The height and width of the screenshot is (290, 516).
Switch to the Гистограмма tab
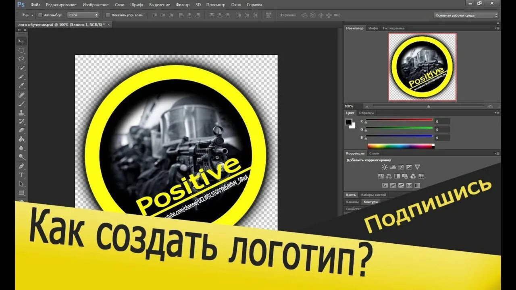tap(393, 28)
